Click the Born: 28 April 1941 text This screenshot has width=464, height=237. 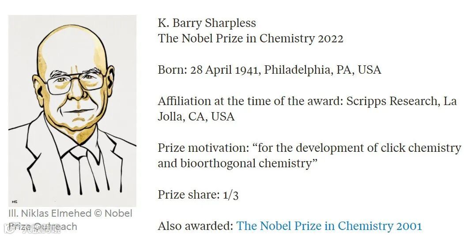209,70
